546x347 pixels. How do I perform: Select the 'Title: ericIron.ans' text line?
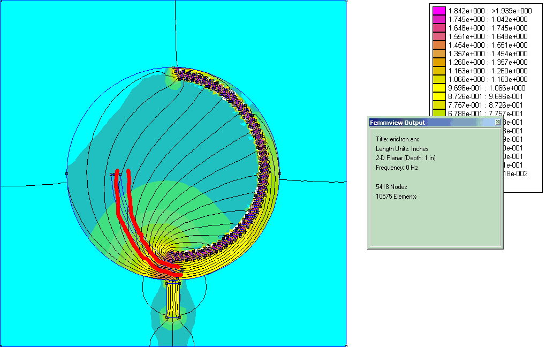click(398, 139)
